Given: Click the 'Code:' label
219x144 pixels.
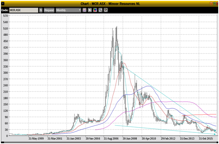Looking at the screenshot, I should pyautogui.click(x=5, y=10).
